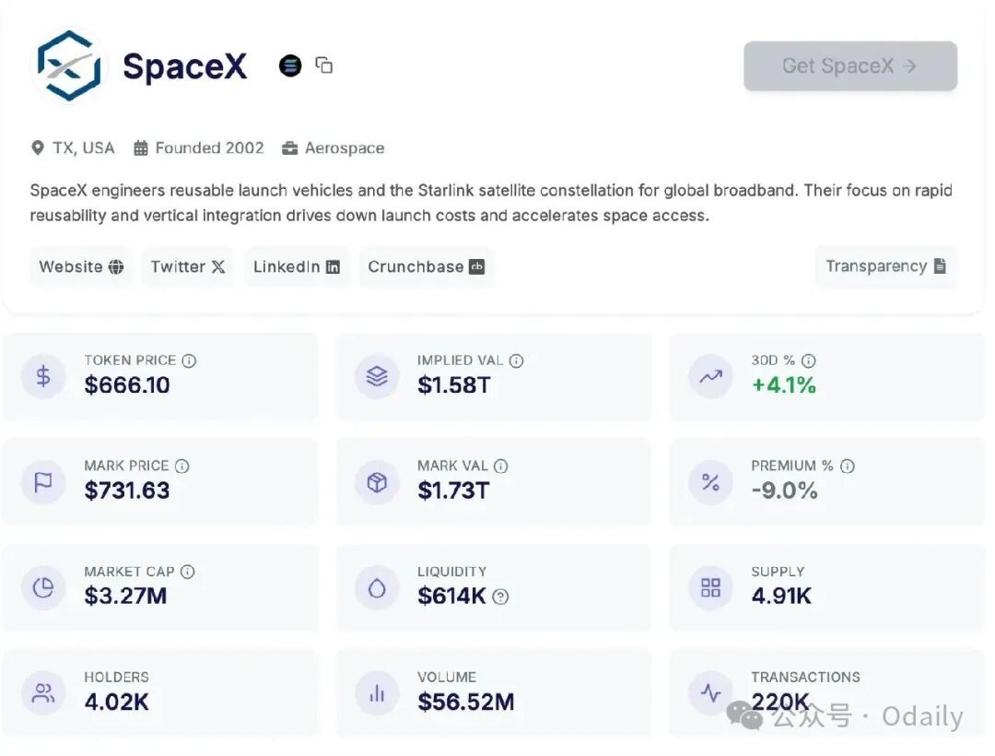This screenshot has height=756, width=995.
Task: Click the SpaceX hexagon logo
Action: tap(69, 65)
